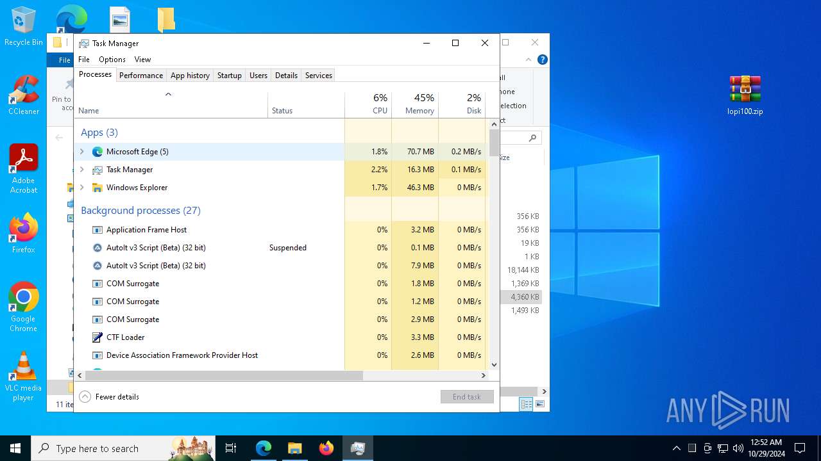Image resolution: width=821 pixels, height=461 pixels.
Task: Click the horizontal scrollbar right arrow
Action: click(484, 376)
